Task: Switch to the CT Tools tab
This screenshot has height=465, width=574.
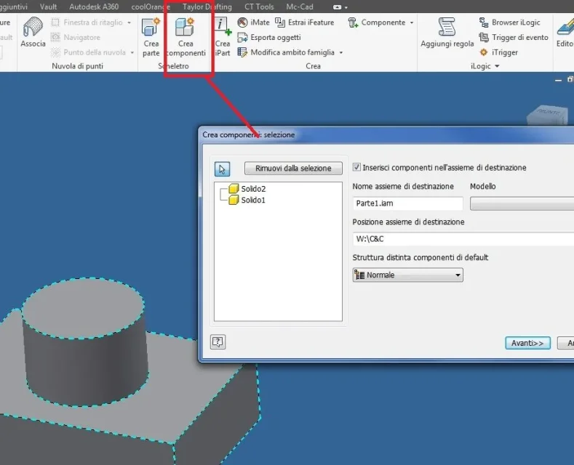Action: 259,7
